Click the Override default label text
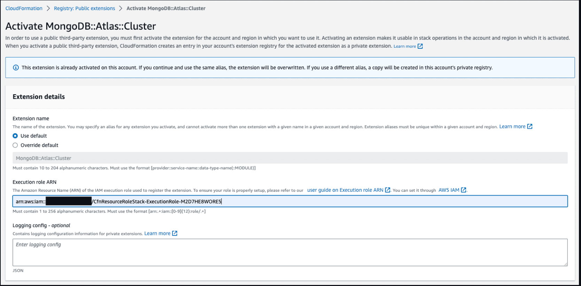 point(39,145)
